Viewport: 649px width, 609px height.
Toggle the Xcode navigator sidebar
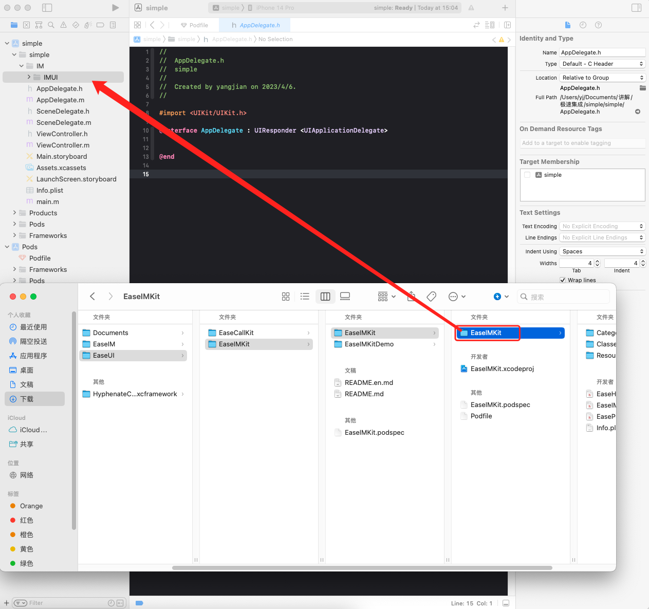click(47, 8)
